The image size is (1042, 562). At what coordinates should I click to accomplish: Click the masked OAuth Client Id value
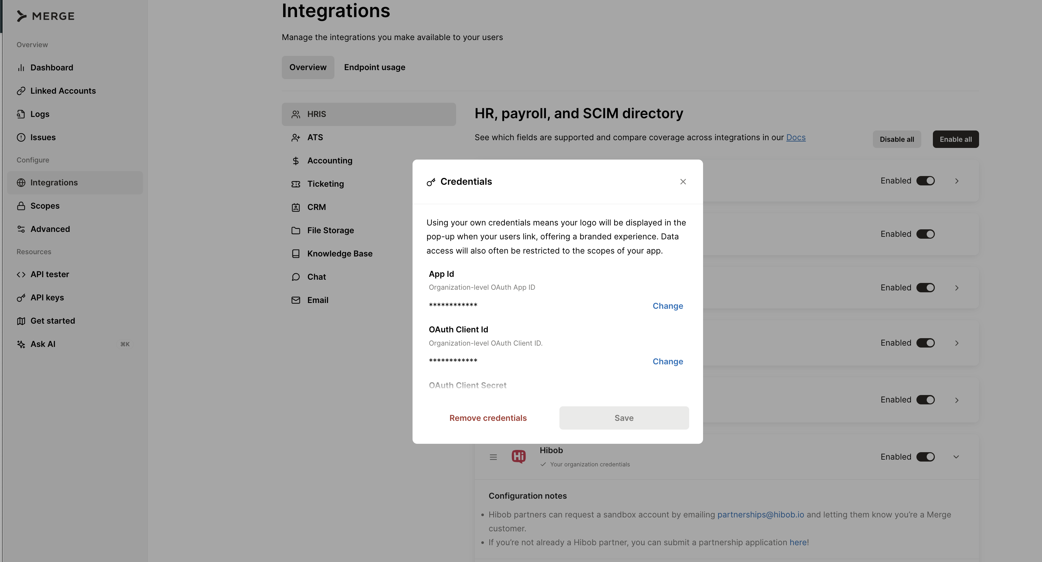(453, 360)
